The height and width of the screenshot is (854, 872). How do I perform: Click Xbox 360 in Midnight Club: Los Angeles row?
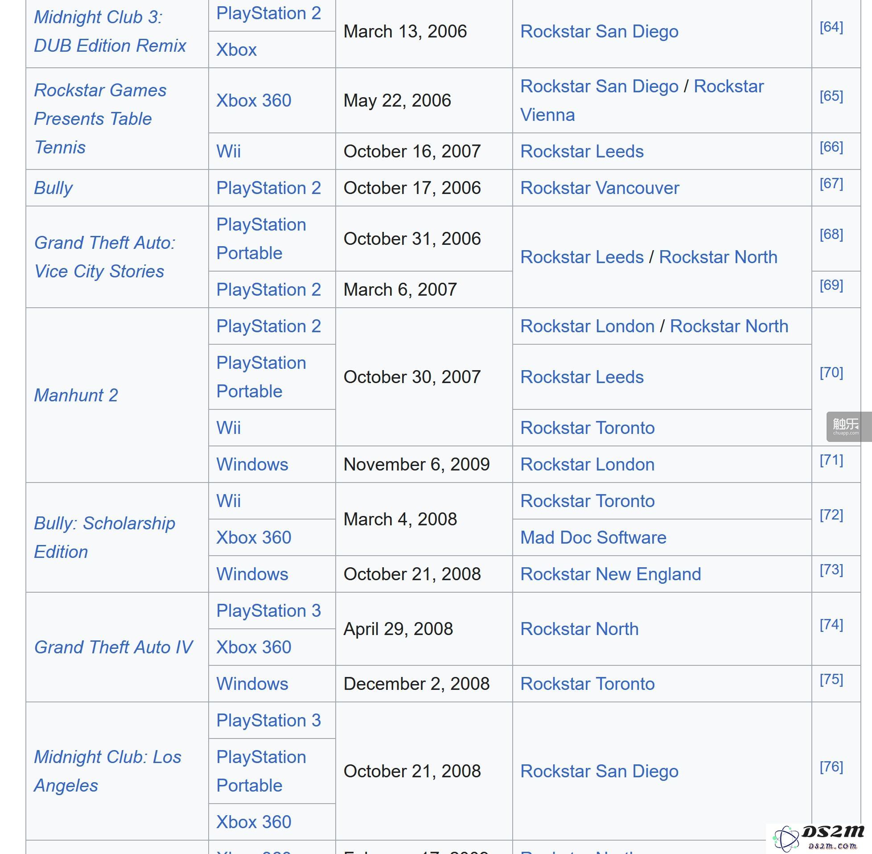tap(254, 822)
